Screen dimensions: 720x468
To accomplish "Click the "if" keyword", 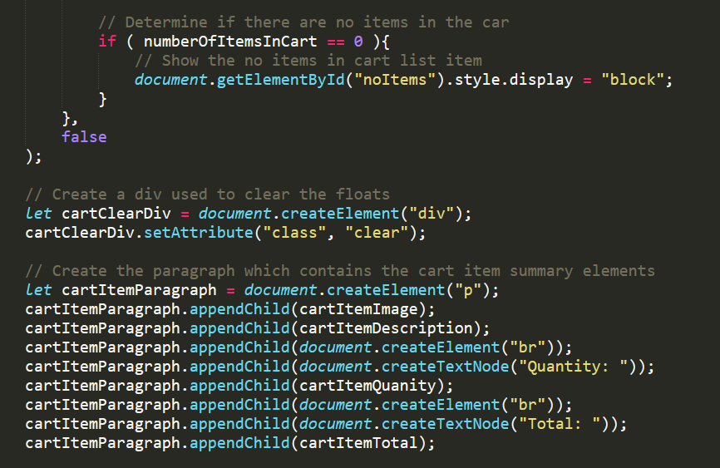I will (x=107, y=42).
